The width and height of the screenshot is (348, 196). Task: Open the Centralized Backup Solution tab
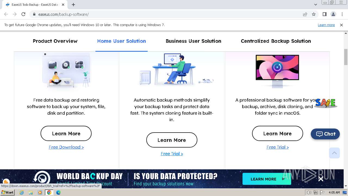click(276, 41)
